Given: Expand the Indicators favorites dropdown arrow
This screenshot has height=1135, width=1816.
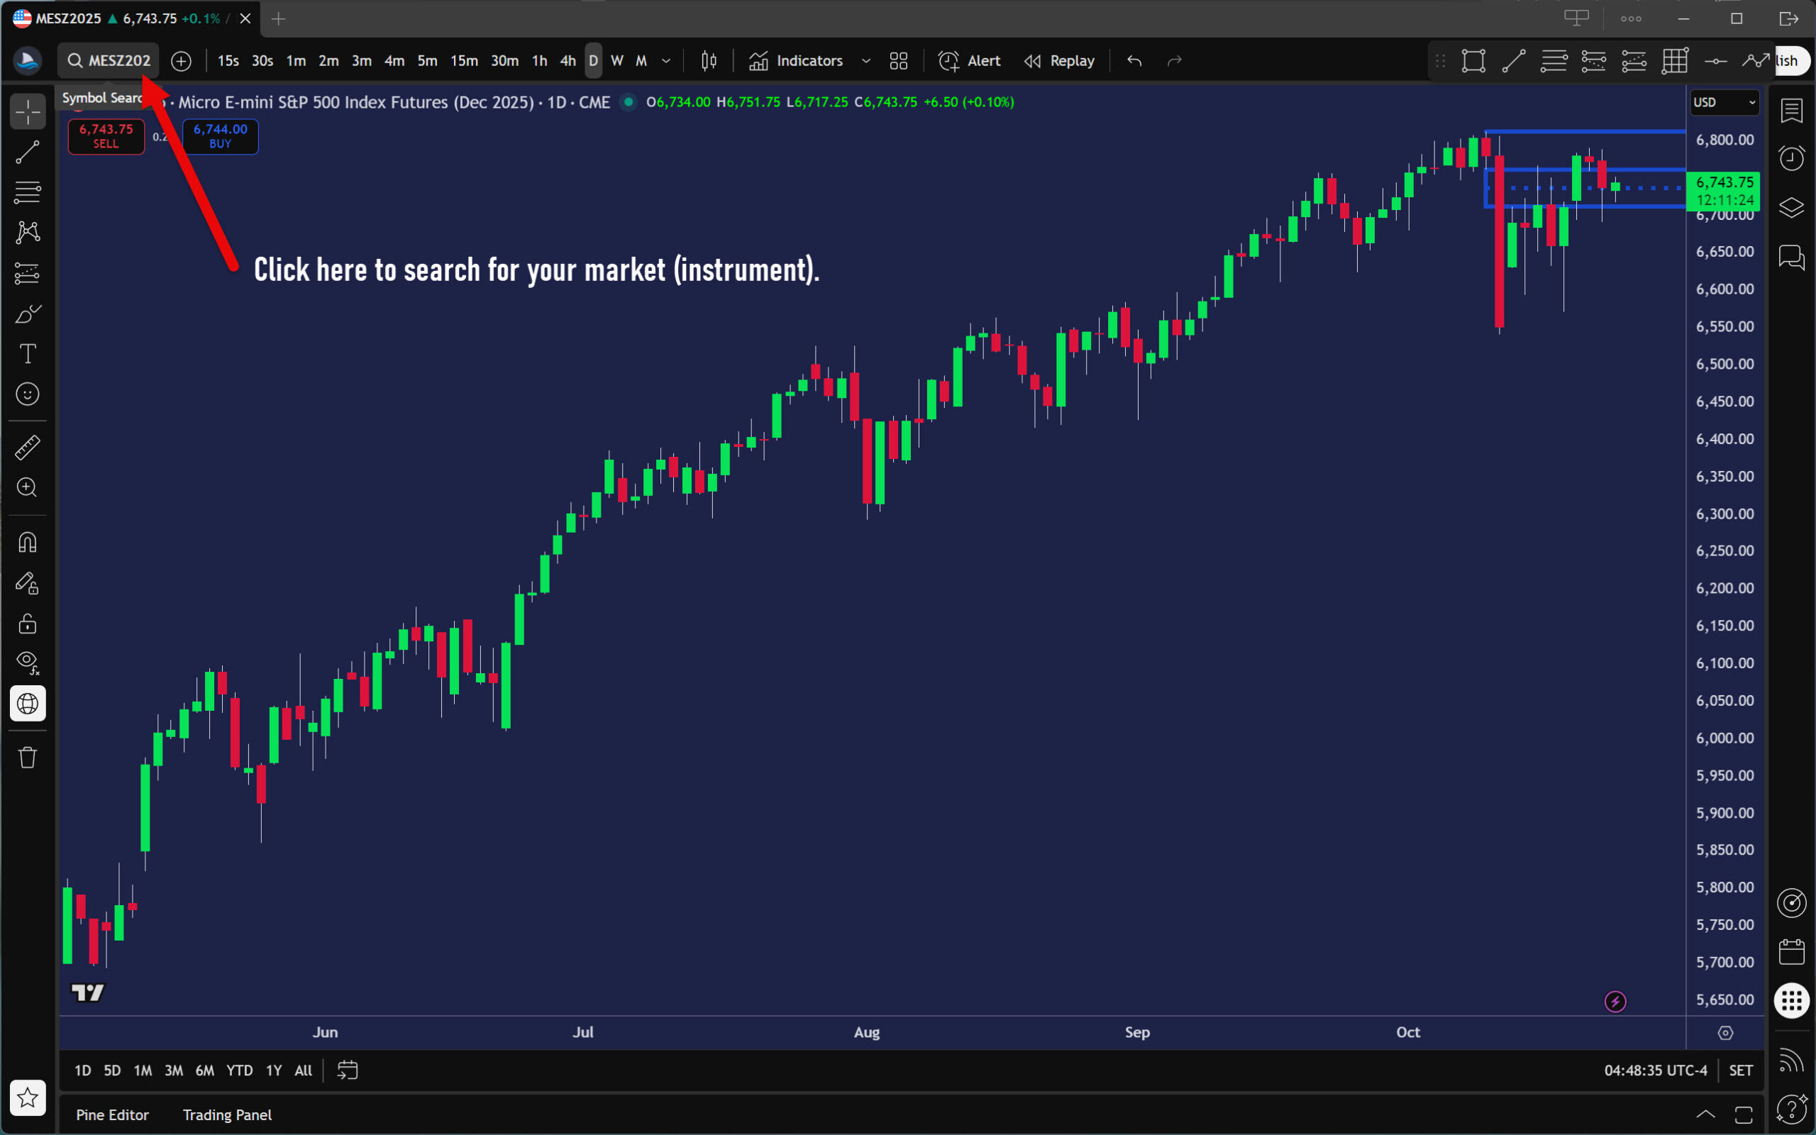Looking at the screenshot, I should 866,61.
